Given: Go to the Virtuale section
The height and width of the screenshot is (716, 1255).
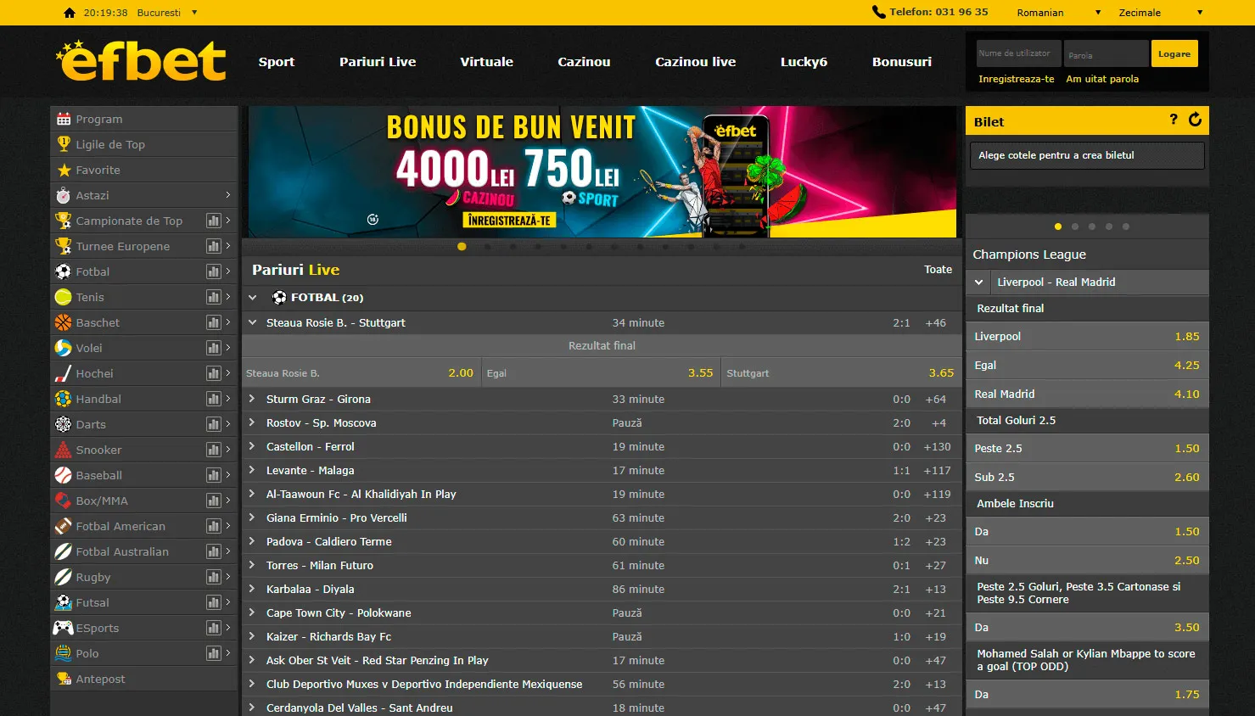Looking at the screenshot, I should [486, 62].
